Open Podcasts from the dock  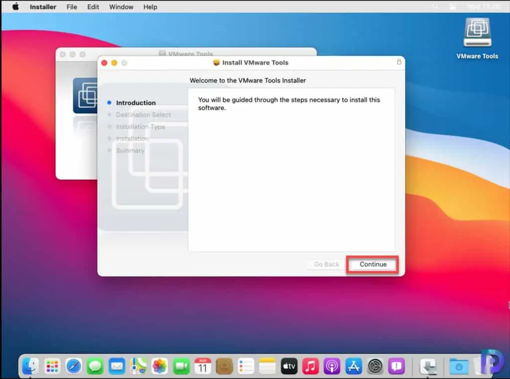point(332,367)
